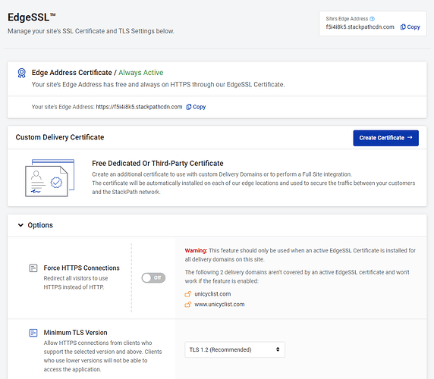Click the 'Custom Delivery Certificate' heading
Image resolution: width=434 pixels, height=379 pixels.
(x=60, y=137)
